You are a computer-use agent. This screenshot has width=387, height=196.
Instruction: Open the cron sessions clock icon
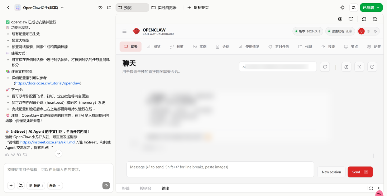pyautogui.click(x=372, y=67)
